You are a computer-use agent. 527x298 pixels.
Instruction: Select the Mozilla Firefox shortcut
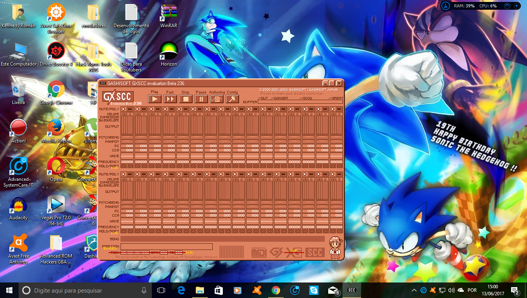(x=56, y=131)
